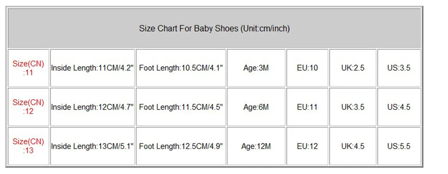Click Foot Length:12.5CM/4.9" cell
Image resolution: width=448 pixels, height=174 pixels.
(181, 146)
